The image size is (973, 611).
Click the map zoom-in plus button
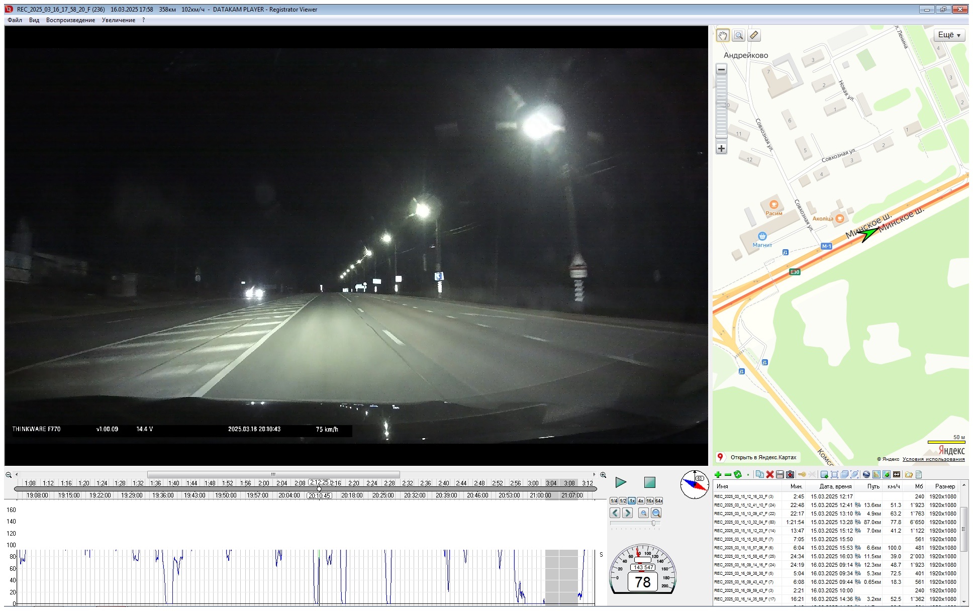721,149
